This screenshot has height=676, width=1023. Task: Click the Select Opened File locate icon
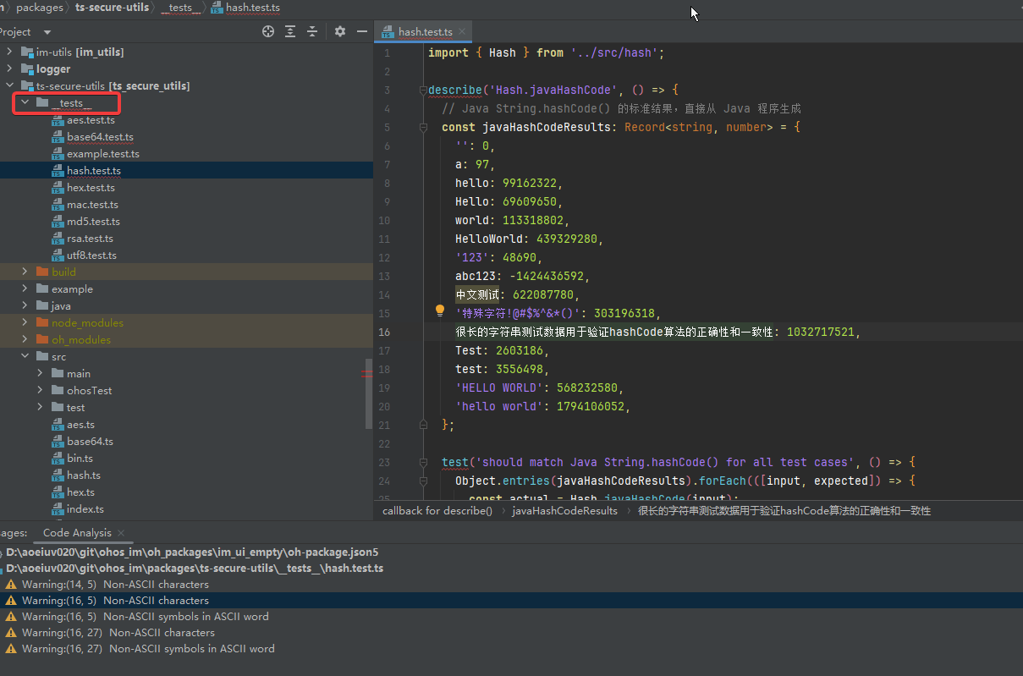268,31
